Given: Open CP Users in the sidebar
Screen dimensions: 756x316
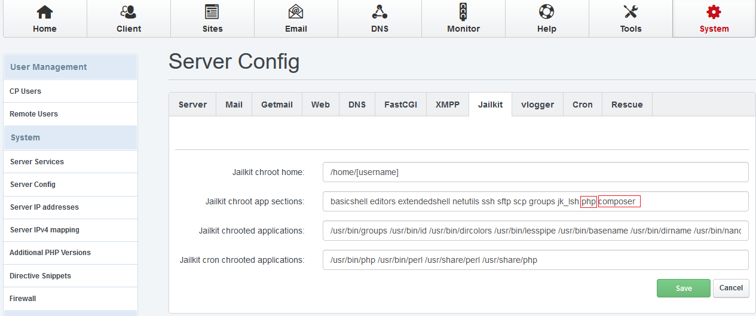Looking at the screenshot, I should 25,91.
